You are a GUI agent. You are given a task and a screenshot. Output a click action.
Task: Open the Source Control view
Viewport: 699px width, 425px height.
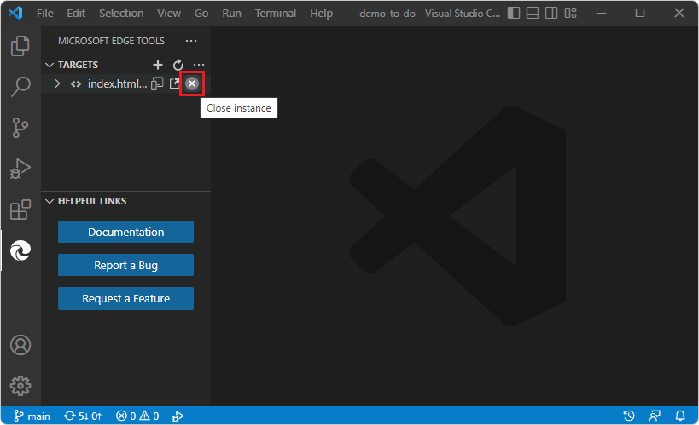pyautogui.click(x=20, y=128)
